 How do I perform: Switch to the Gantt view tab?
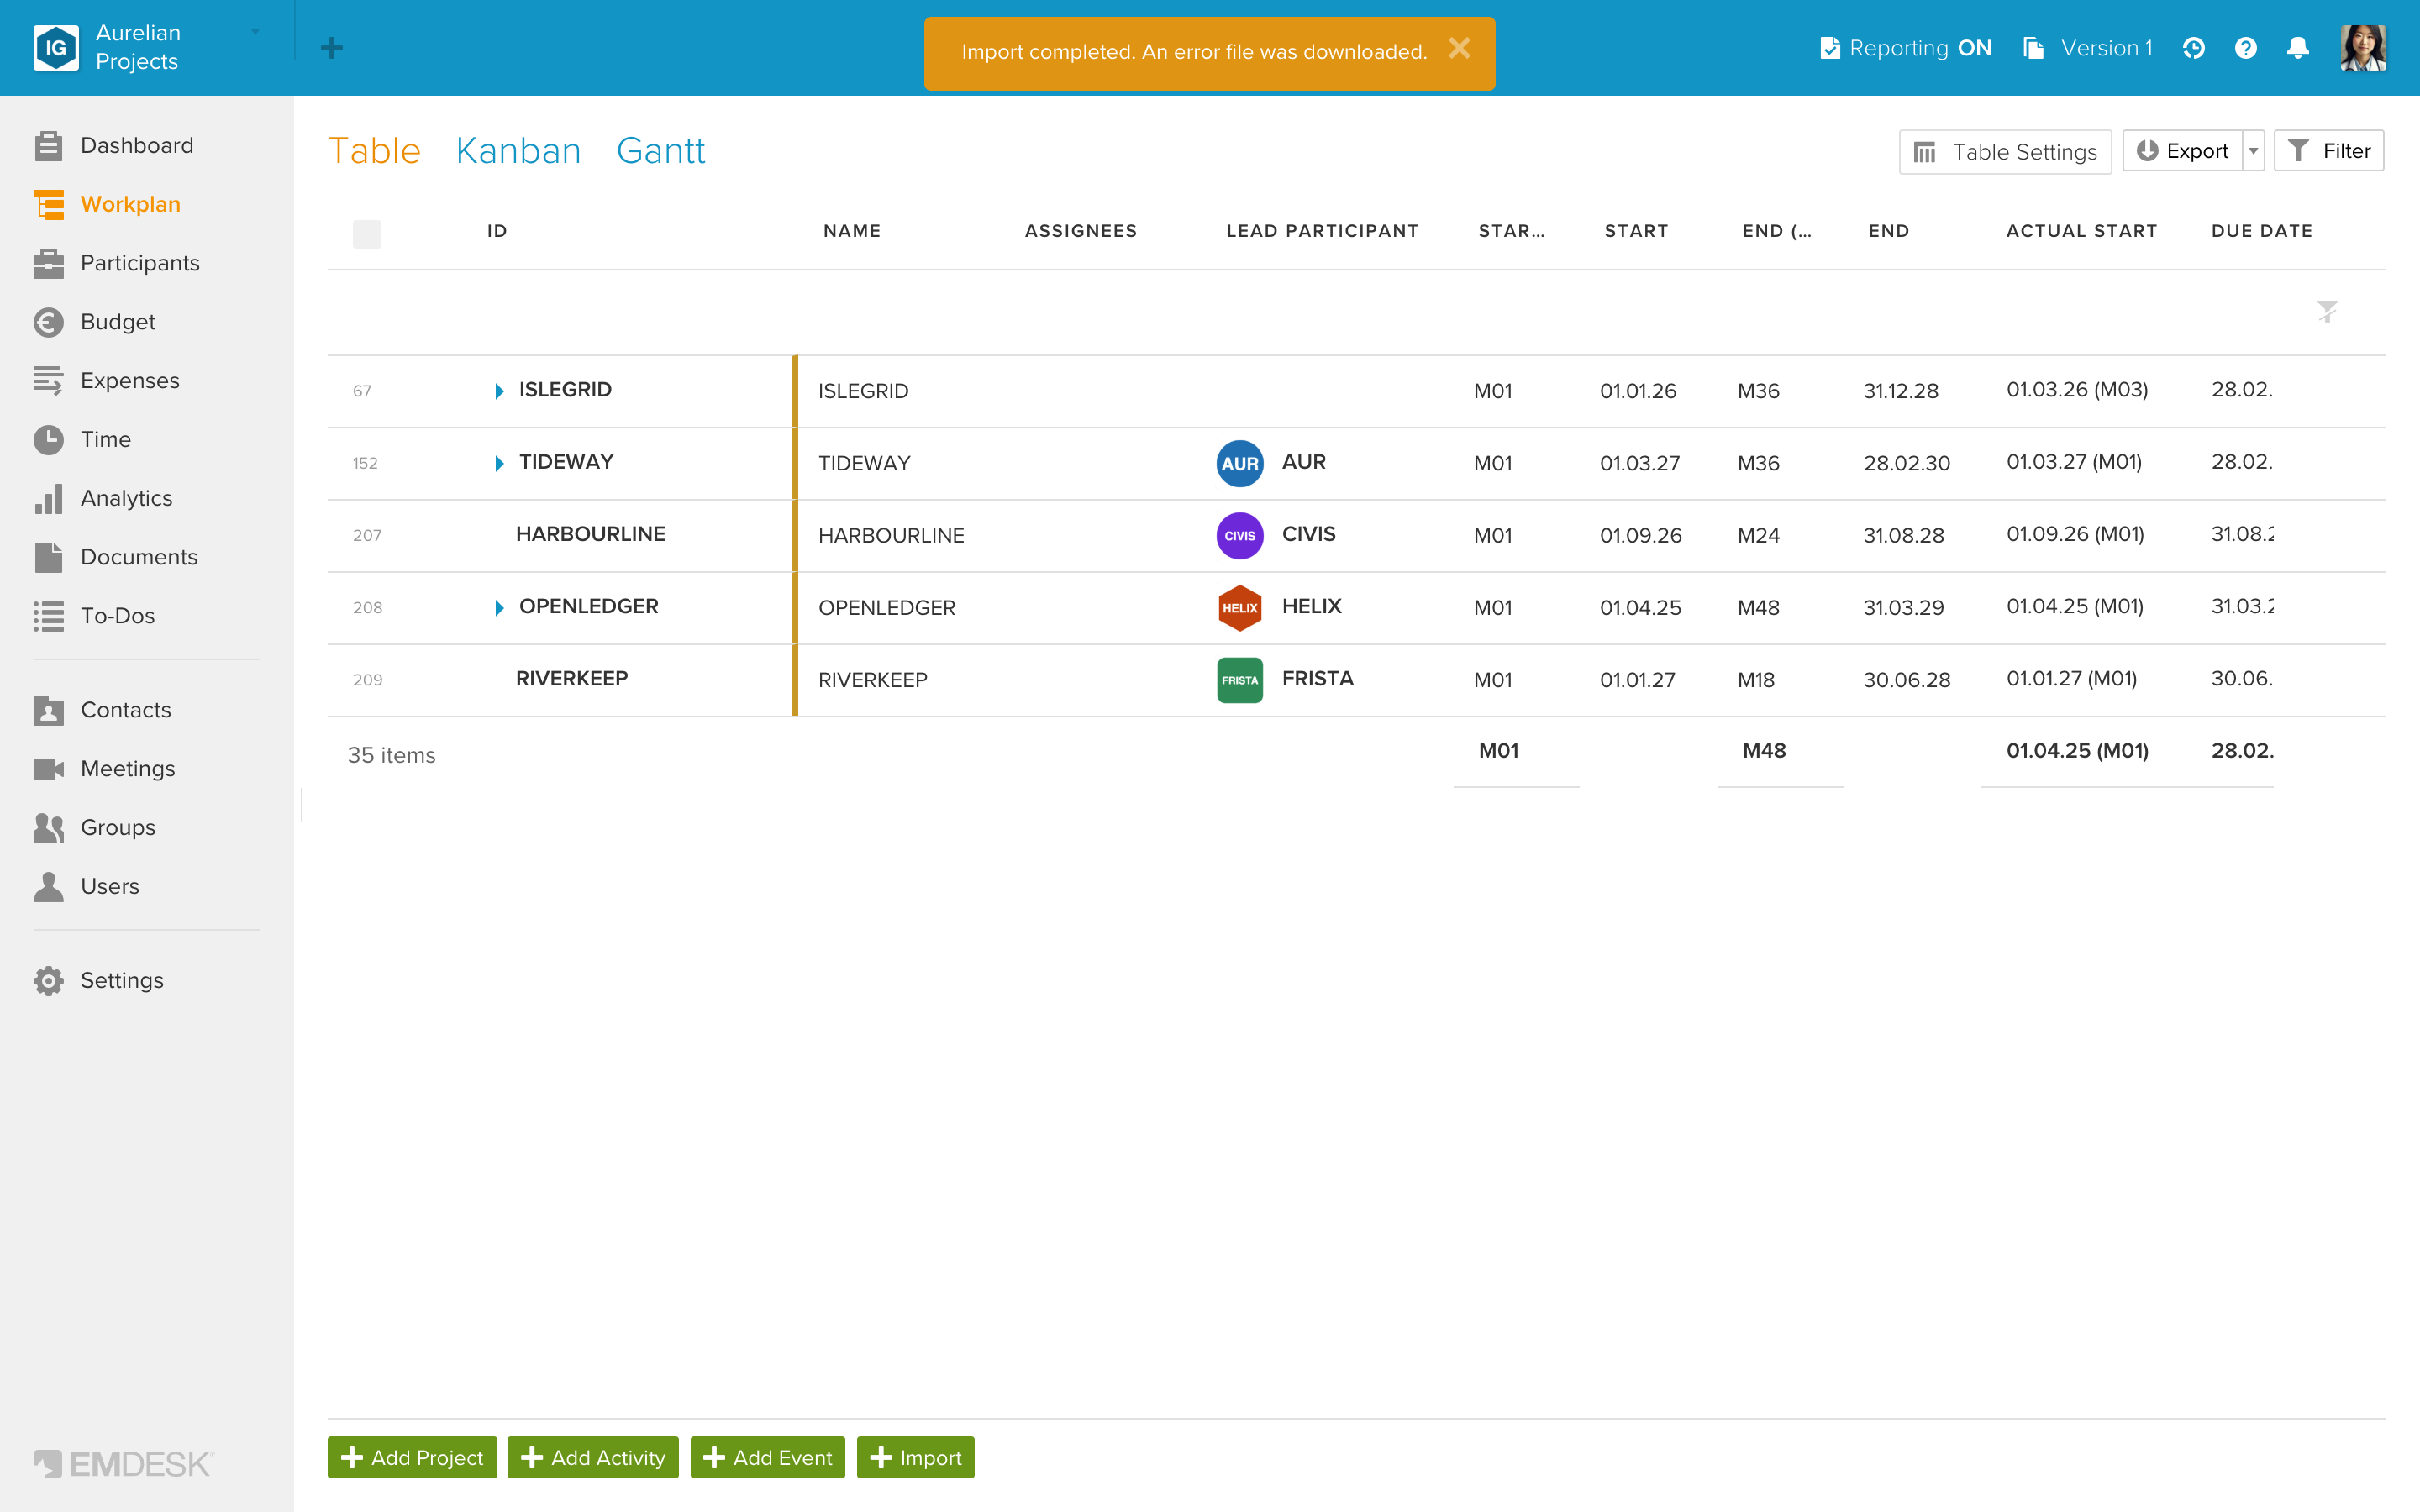click(660, 151)
